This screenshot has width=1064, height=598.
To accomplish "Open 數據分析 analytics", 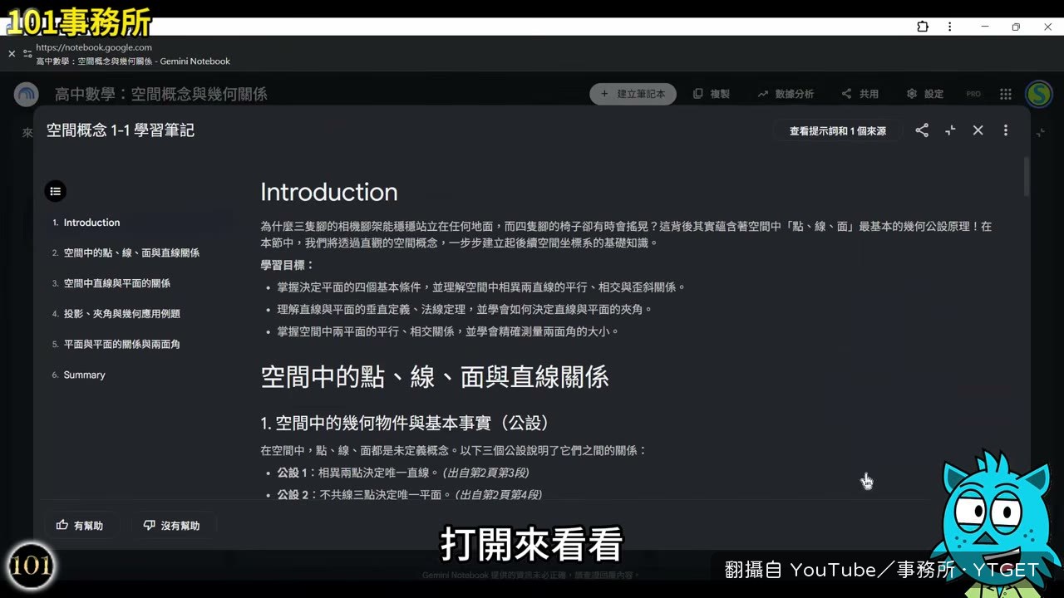I will click(786, 94).
